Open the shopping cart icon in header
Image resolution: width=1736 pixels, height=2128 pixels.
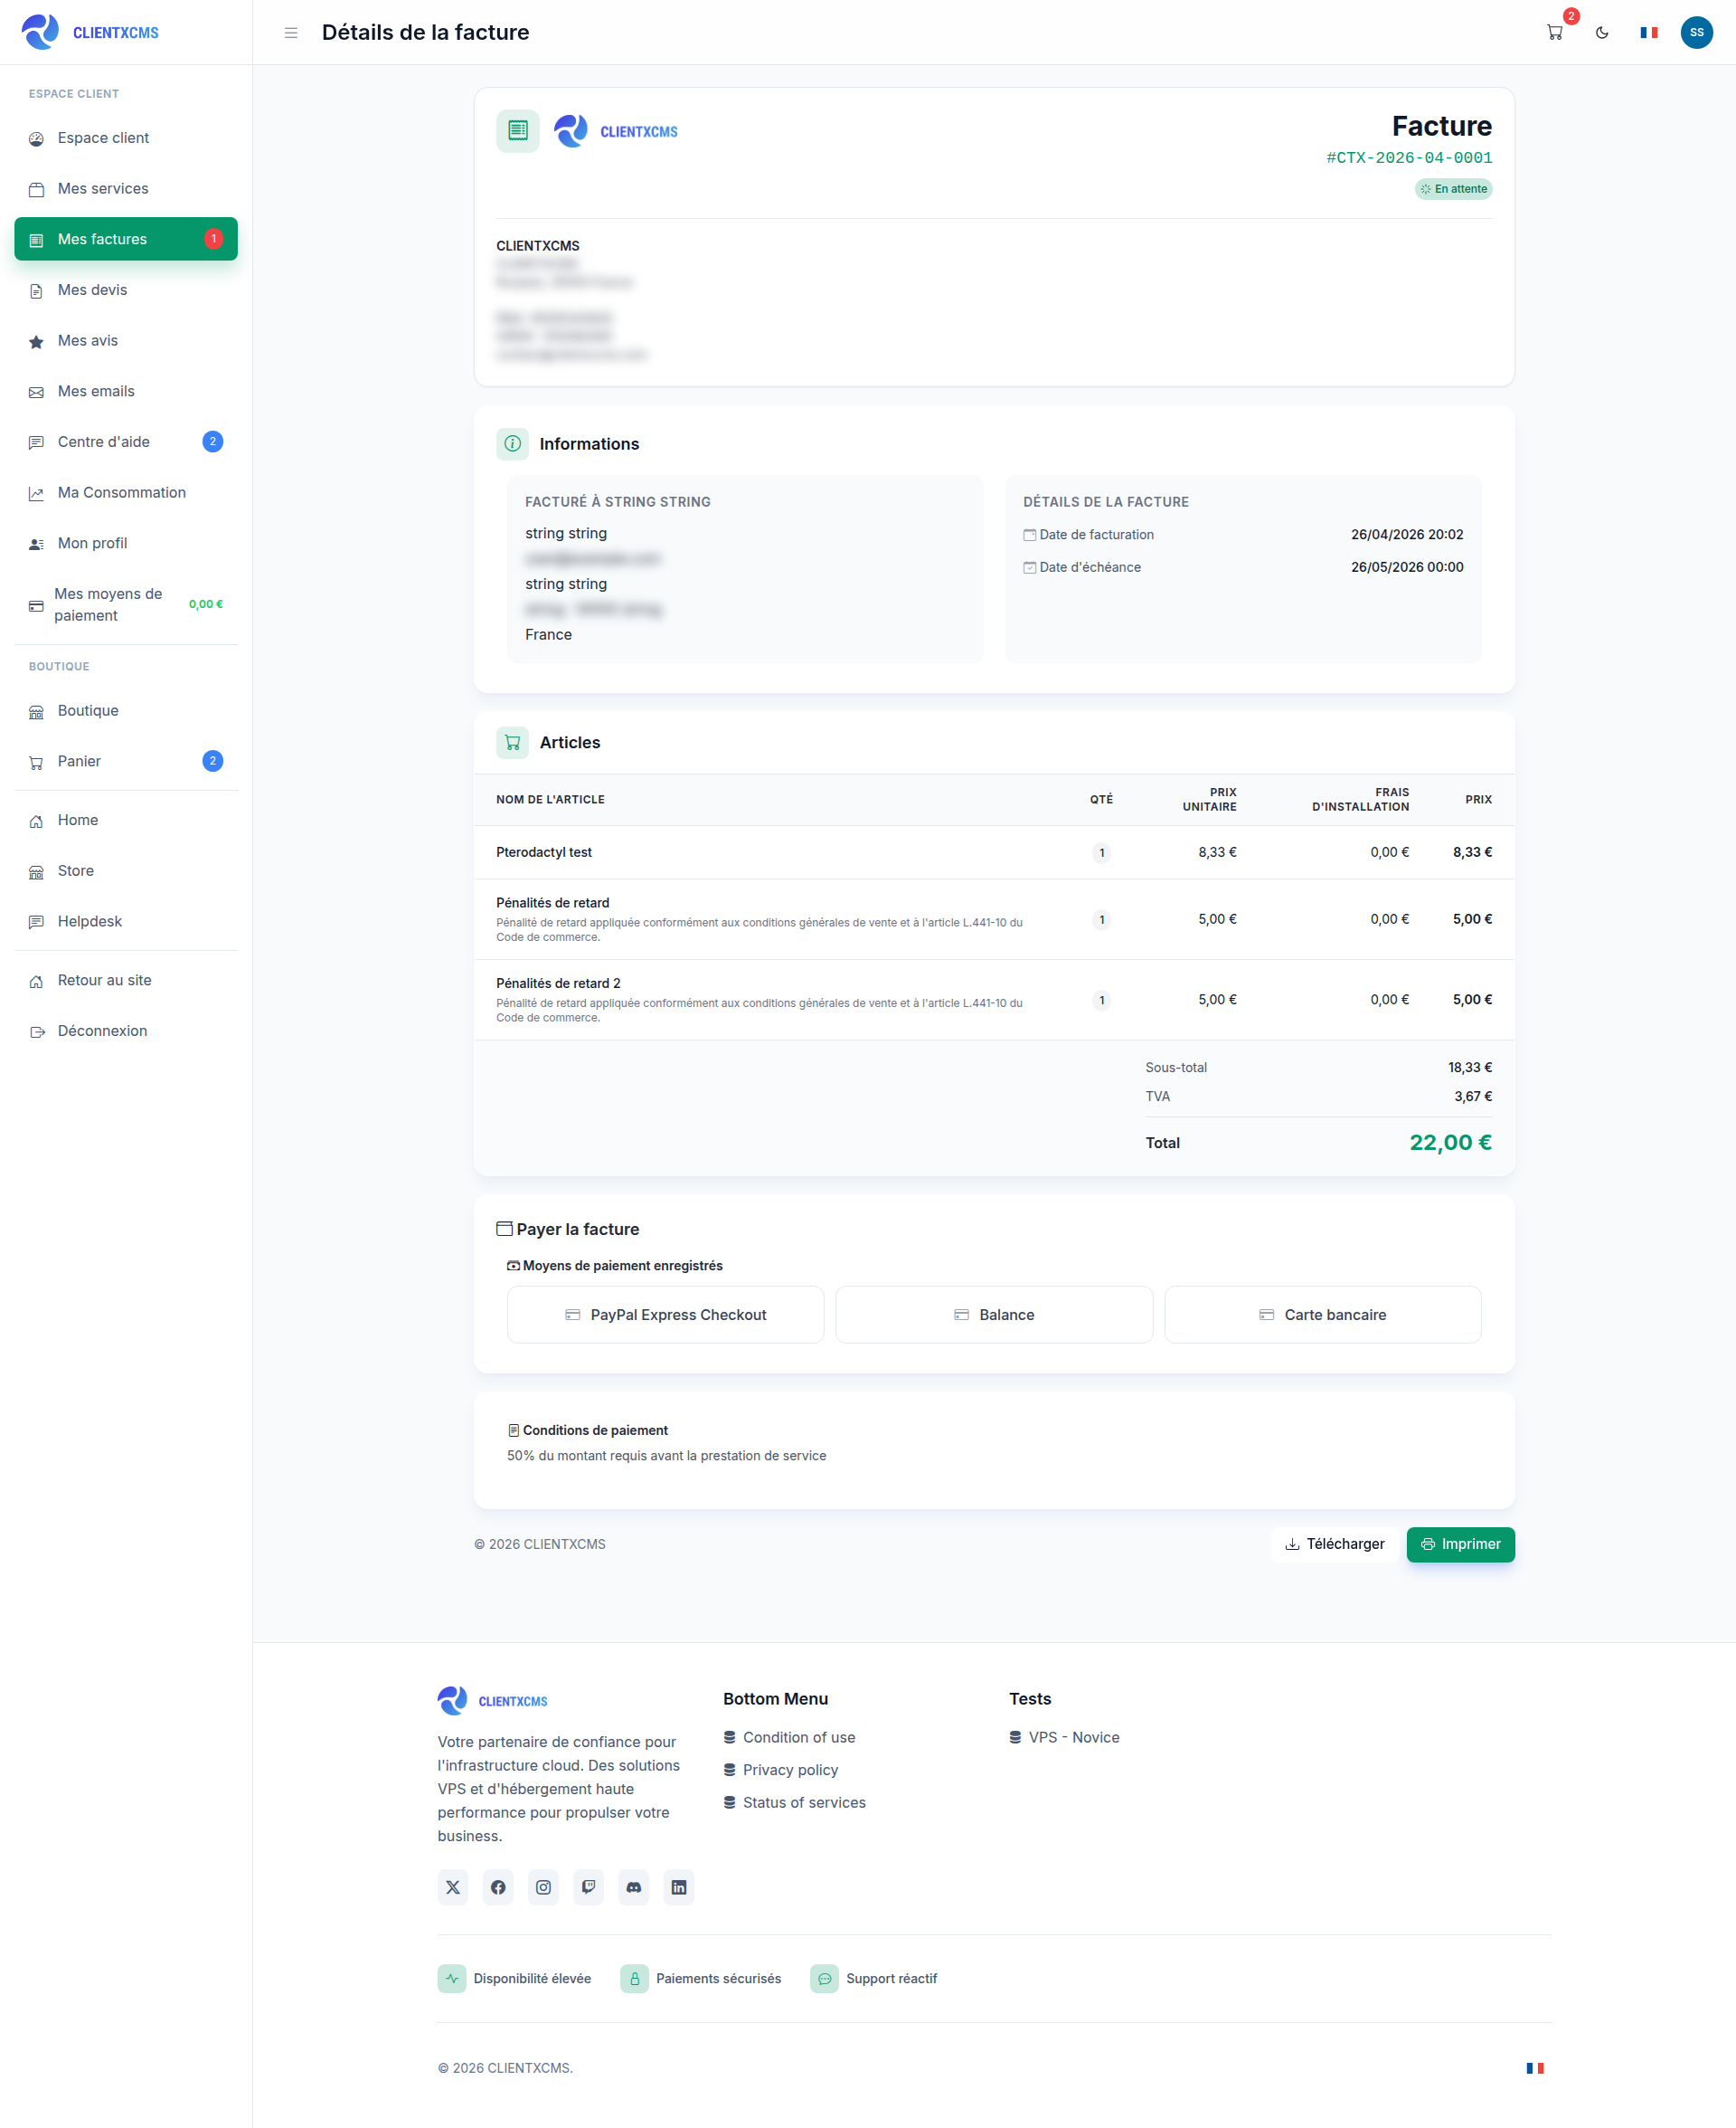click(1554, 32)
